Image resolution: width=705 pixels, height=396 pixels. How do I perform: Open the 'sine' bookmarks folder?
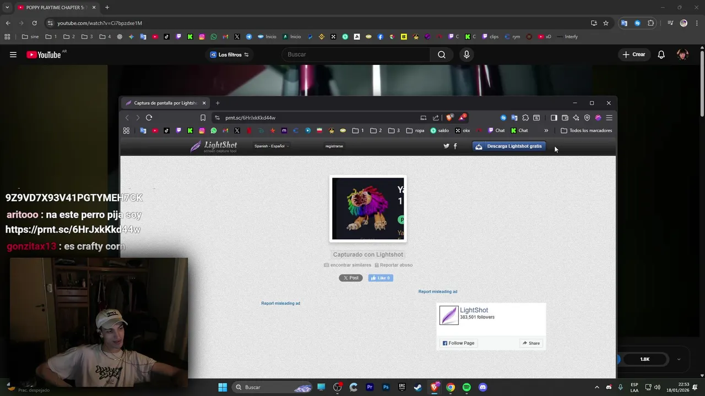30,37
